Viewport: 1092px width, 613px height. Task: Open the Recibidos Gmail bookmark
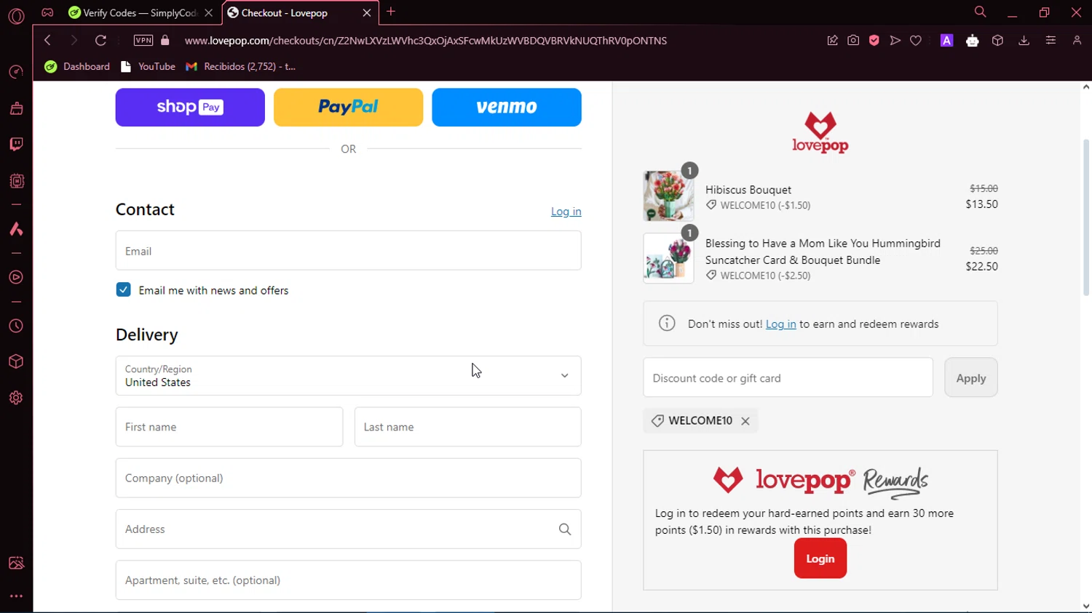coord(241,66)
